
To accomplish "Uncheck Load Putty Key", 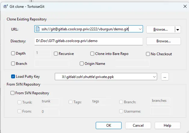I will click(x=13, y=77).
